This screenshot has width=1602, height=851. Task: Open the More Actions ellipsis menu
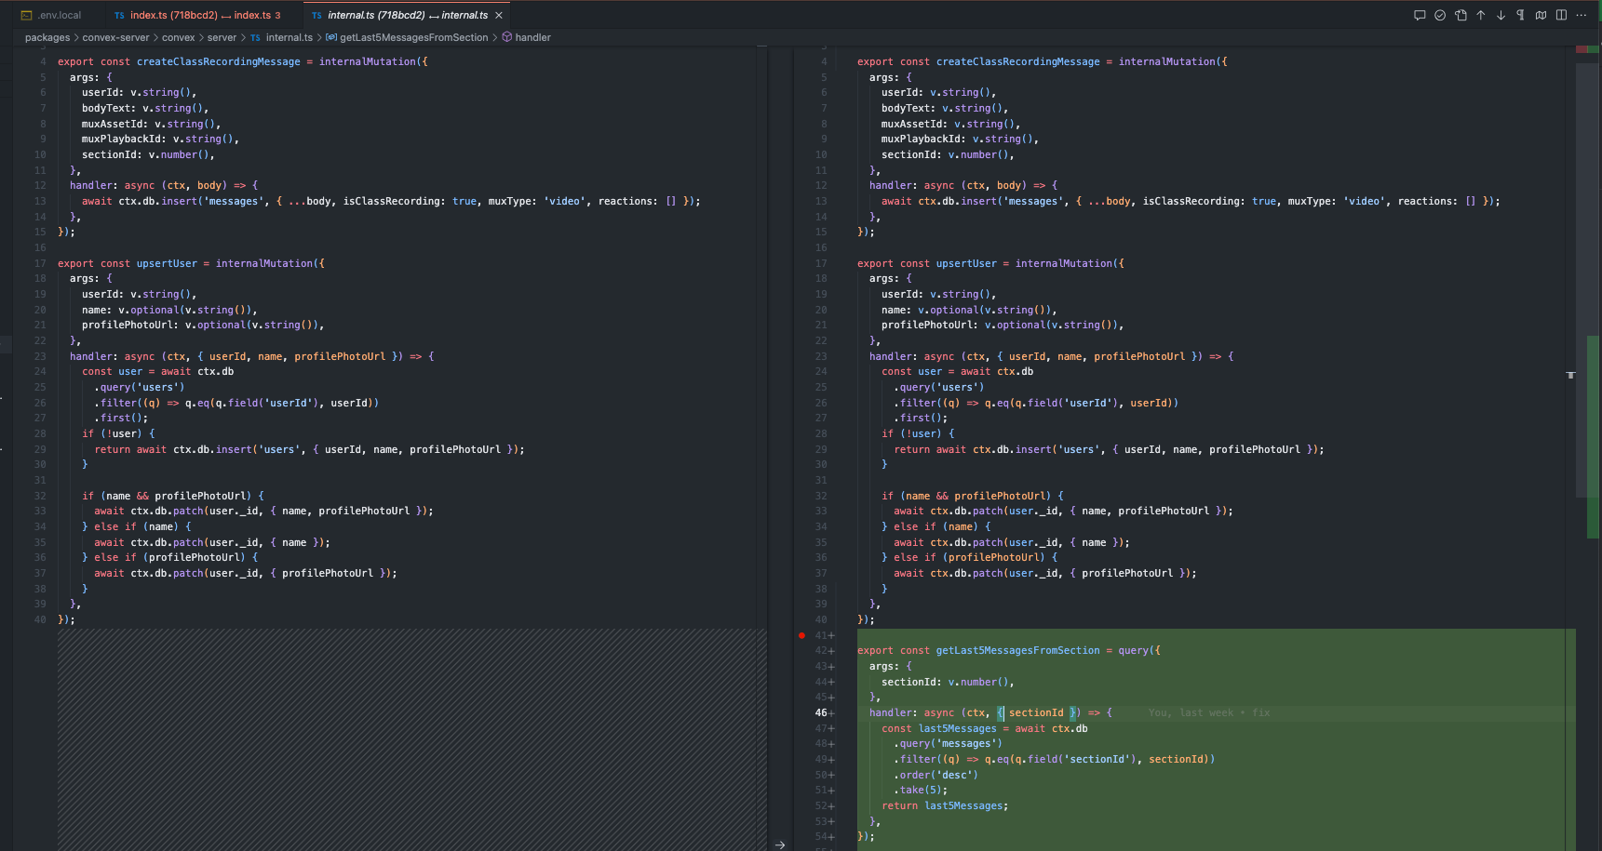1582,15
